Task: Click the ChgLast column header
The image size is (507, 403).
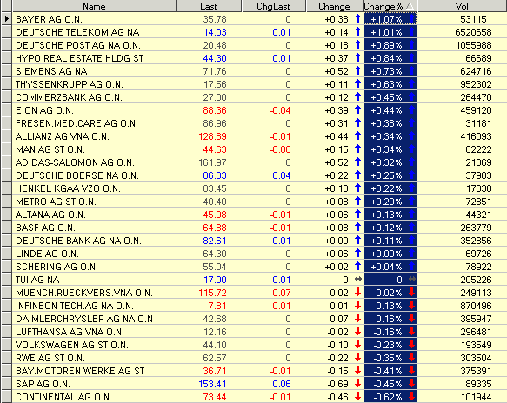Action: pyautogui.click(x=274, y=6)
